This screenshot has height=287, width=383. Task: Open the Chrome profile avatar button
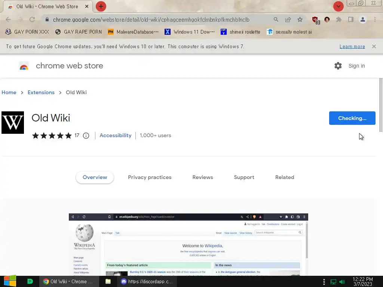363,19
